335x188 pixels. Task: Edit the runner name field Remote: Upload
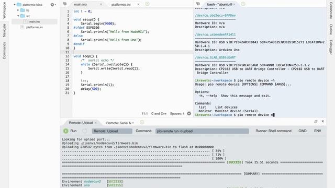112,131
